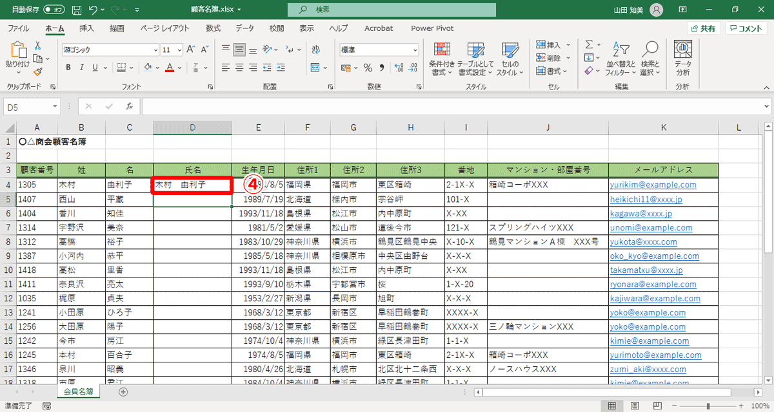Toggle underline formatting

click(x=95, y=68)
